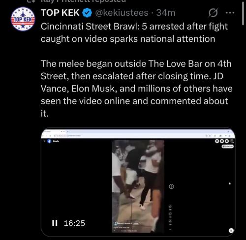This screenshot has width=246, height=240.
Task: Pause the playing video
Action: pyautogui.click(x=55, y=223)
